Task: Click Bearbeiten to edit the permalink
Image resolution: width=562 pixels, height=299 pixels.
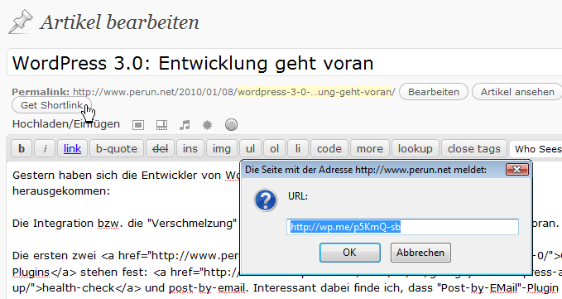Action: point(434,92)
